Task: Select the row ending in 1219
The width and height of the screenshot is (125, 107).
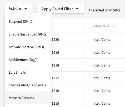Action: [88, 52]
